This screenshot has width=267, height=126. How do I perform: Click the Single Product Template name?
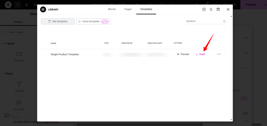point(65,54)
